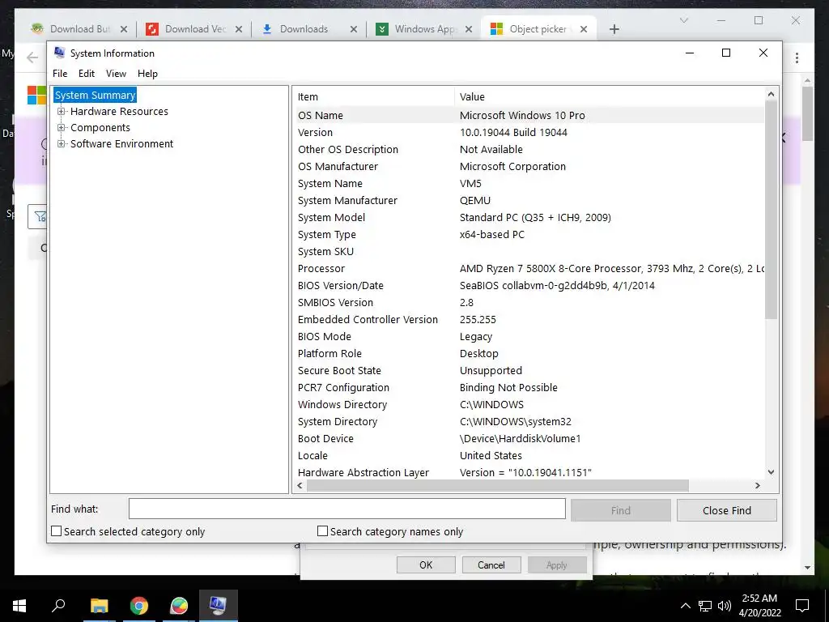The image size is (829, 622).
Task: Open the View menu
Action: pyautogui.click(x=116, y=74)
